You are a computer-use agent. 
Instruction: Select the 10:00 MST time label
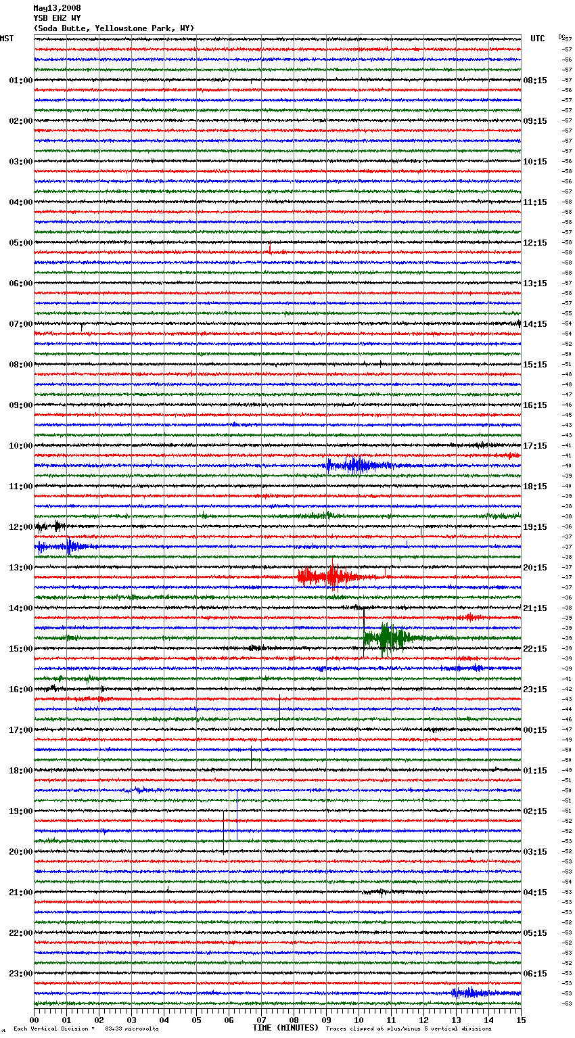(x=20, y=446)
